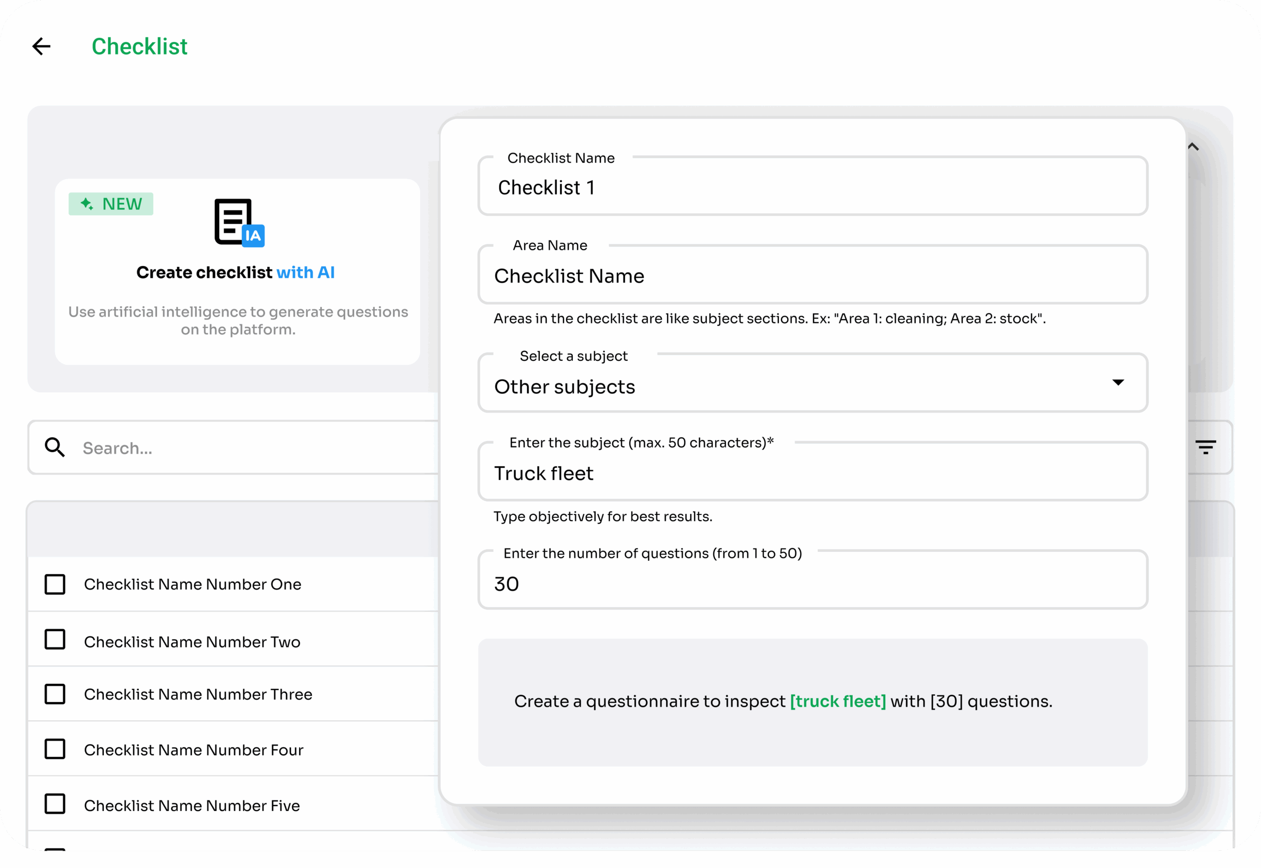This screenshot has width=1261, height=868.
Task: Edit the Truck fleet subject field
Action: click(812, 474)
